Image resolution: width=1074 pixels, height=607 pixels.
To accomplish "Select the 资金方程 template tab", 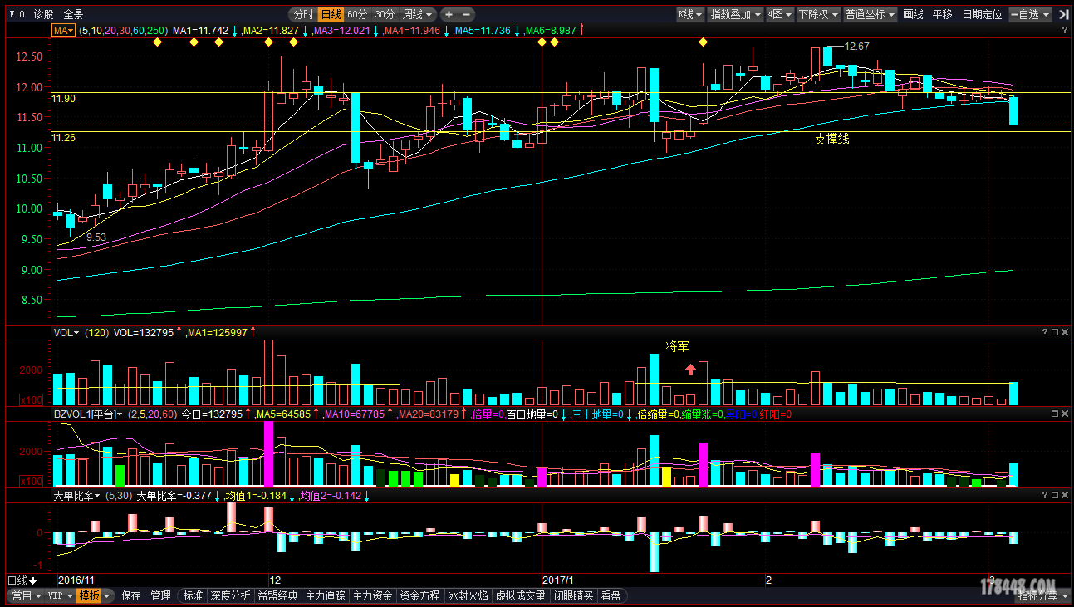I will click(x=419, y=595).
